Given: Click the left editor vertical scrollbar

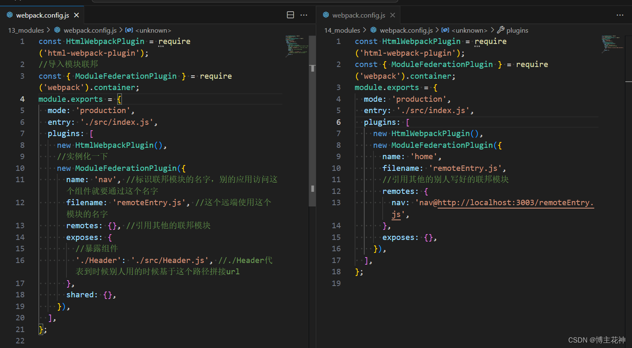Looking at the screenshot, I should coord(312,121).
